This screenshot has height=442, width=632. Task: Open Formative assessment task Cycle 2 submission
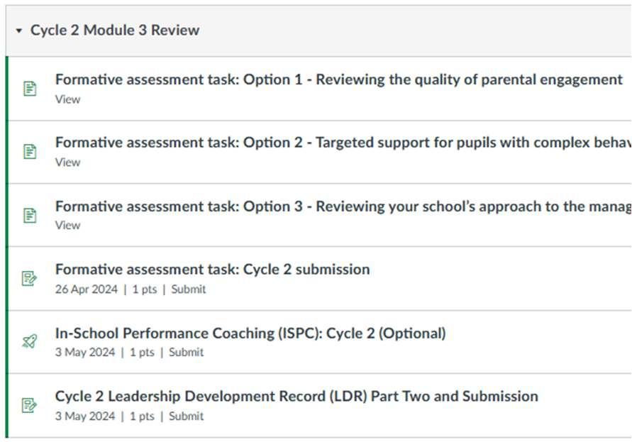[x=212, y=270]
